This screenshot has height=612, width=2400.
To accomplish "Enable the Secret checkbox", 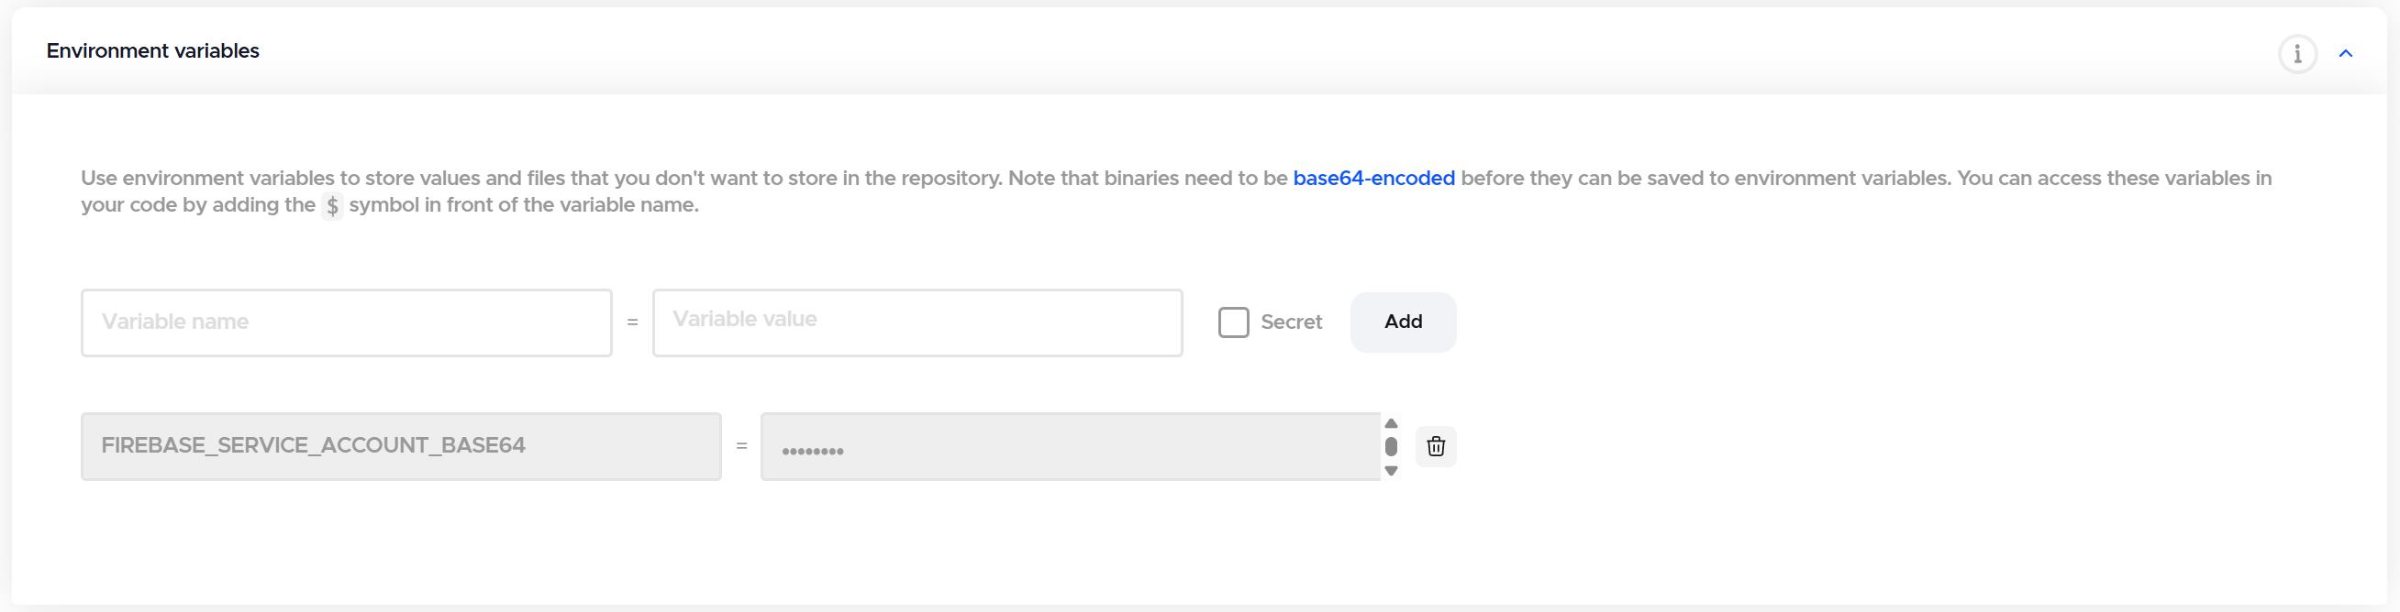I will click(x=1234, y=322).
